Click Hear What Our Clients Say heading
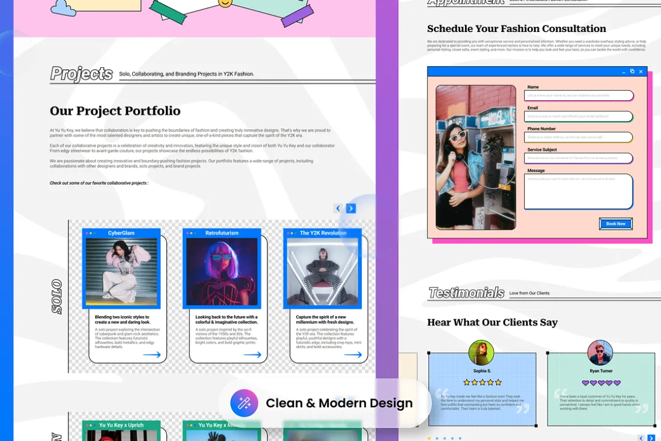 coord(492,322)
